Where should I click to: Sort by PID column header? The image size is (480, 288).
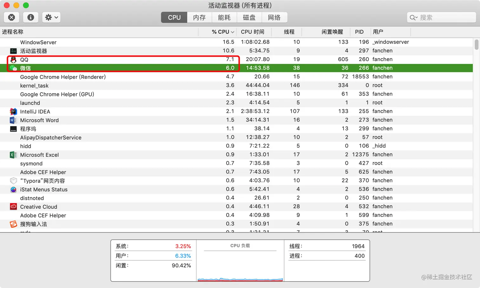tap(360, 32)
